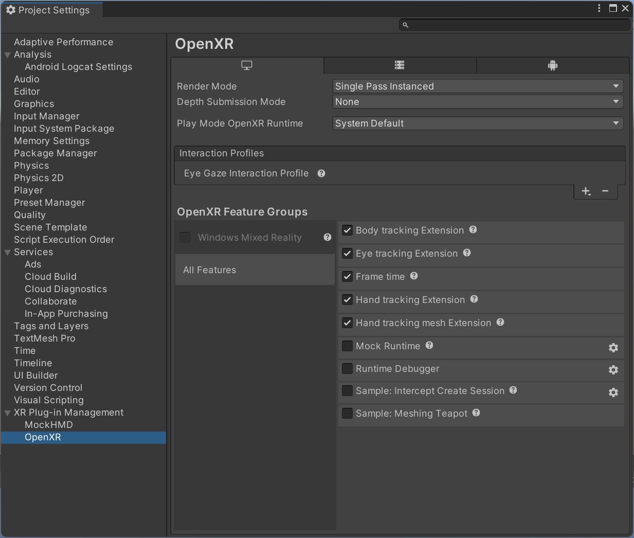Open Runtime Debugger gear settings
The image size is (634, 538).
[613, 370]
